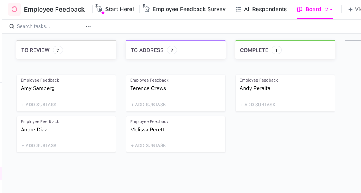This screenshot has height=193, width=361.
Task: Add subtask under Andre Diaz card
Action: click(x=39, y=145)
